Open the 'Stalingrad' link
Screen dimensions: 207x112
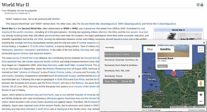(62, 109)
